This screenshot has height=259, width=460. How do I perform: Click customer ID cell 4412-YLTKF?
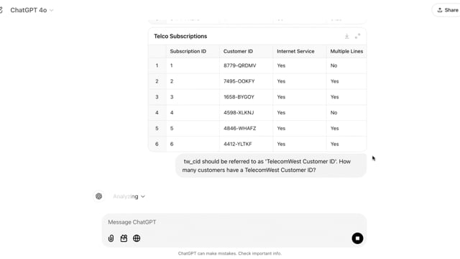click(238, 144)
